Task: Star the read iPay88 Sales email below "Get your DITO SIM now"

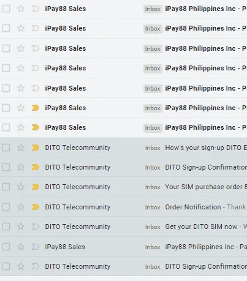Action: point(21,247)
